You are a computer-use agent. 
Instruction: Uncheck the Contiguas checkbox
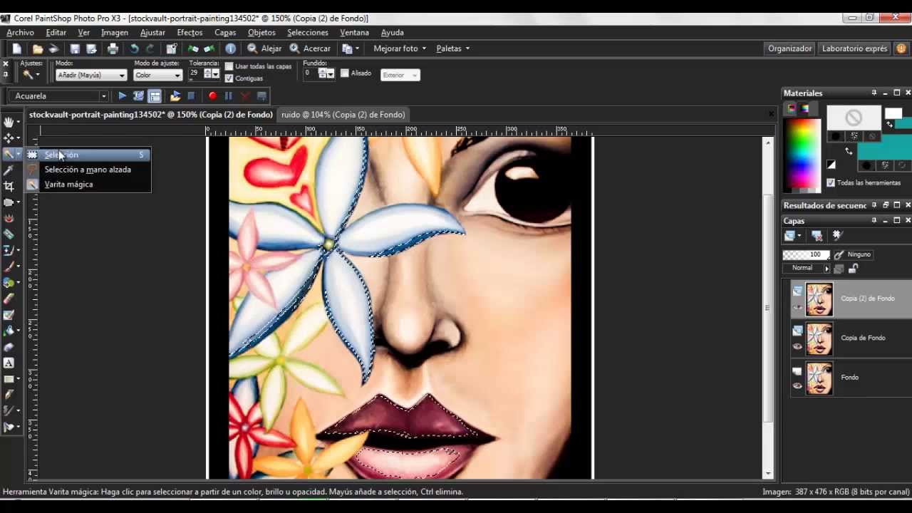[x=229, y=78]
